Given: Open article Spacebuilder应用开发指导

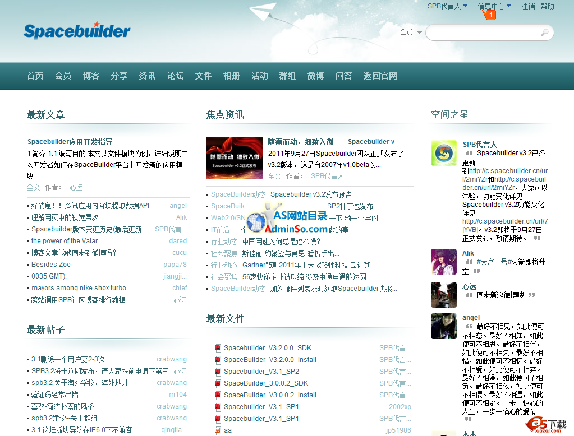Looking at the screenshot, I should click(x=70, y=142).
